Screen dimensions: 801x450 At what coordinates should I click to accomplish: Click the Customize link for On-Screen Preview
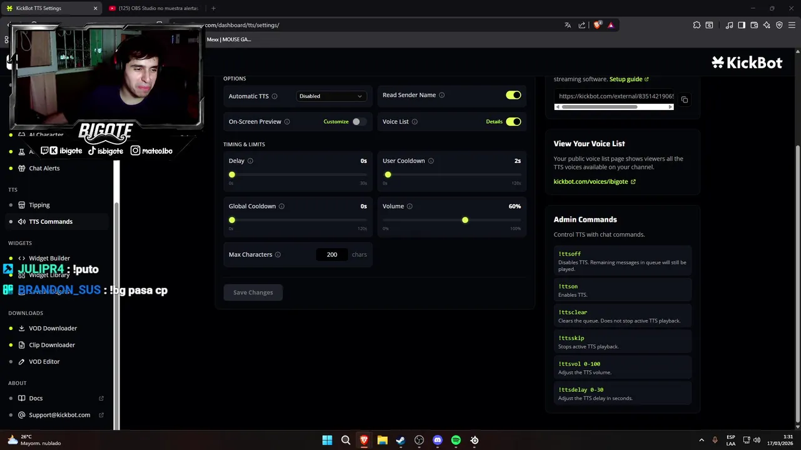pos(336,122)
